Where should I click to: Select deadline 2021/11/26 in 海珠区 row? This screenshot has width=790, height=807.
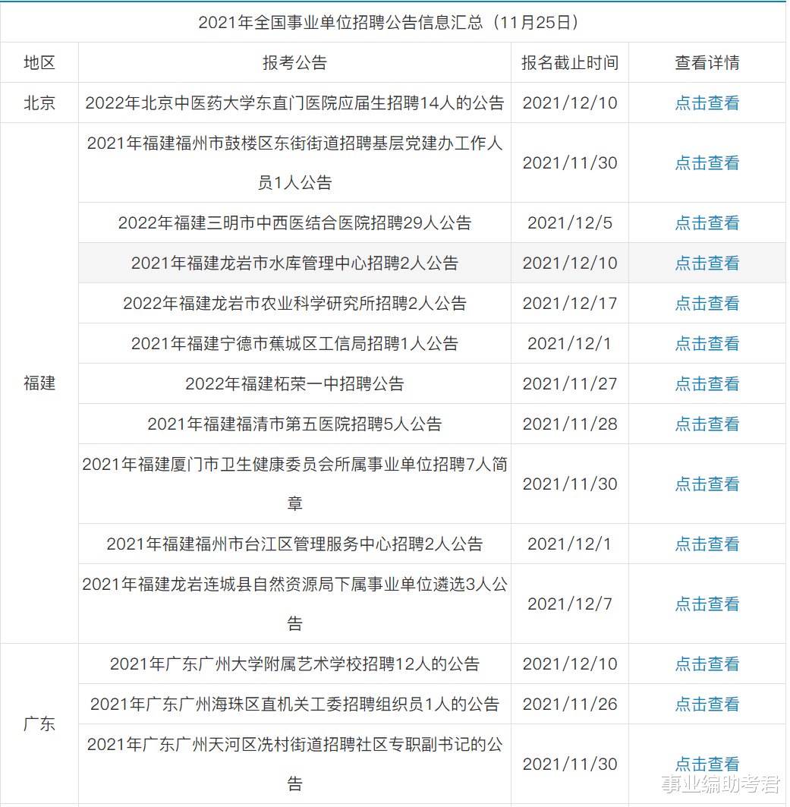[570, 704]
